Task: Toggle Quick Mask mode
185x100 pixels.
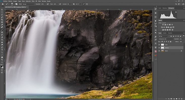Action: (2, 70)
